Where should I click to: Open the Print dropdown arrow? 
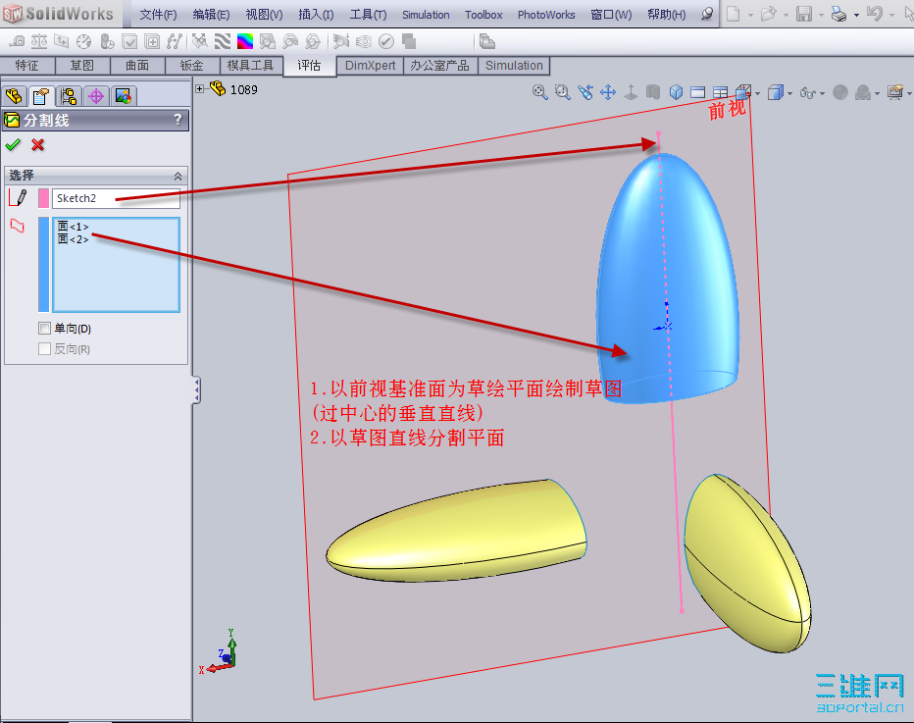tap(856, 15)
